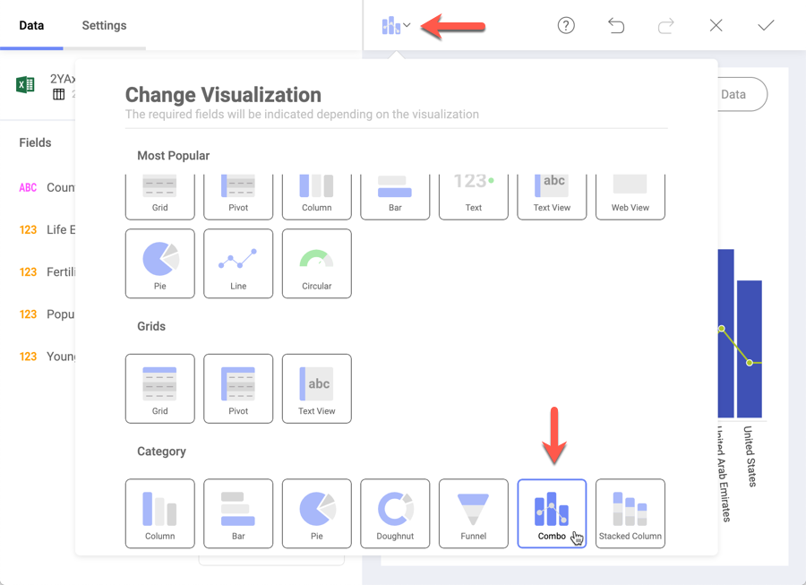Switch to the Data tab

31,26
